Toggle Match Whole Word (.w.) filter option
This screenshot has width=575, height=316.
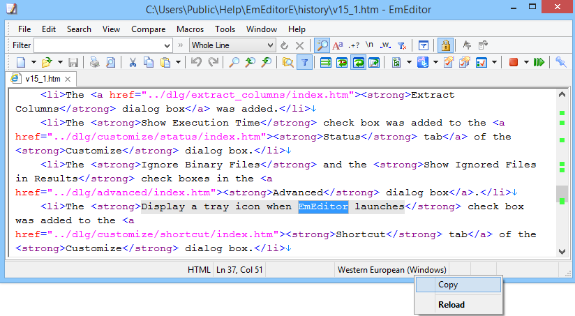point(385,45)
